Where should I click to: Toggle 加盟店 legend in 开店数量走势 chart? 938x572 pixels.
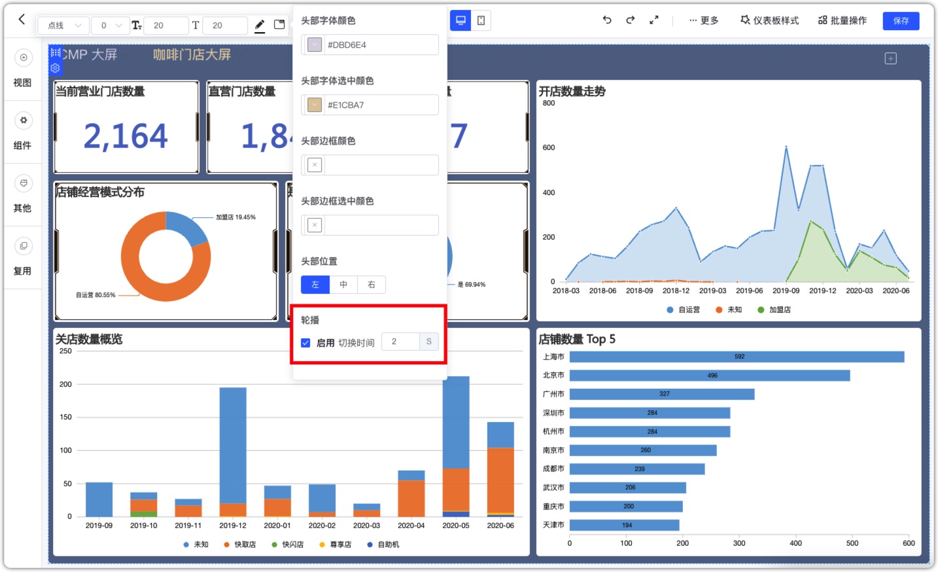pos(774,310)
